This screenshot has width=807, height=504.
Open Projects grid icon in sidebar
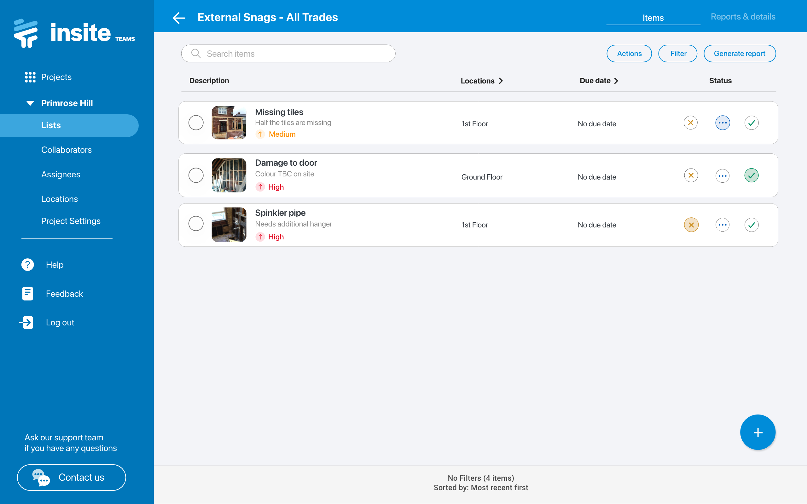30,77
